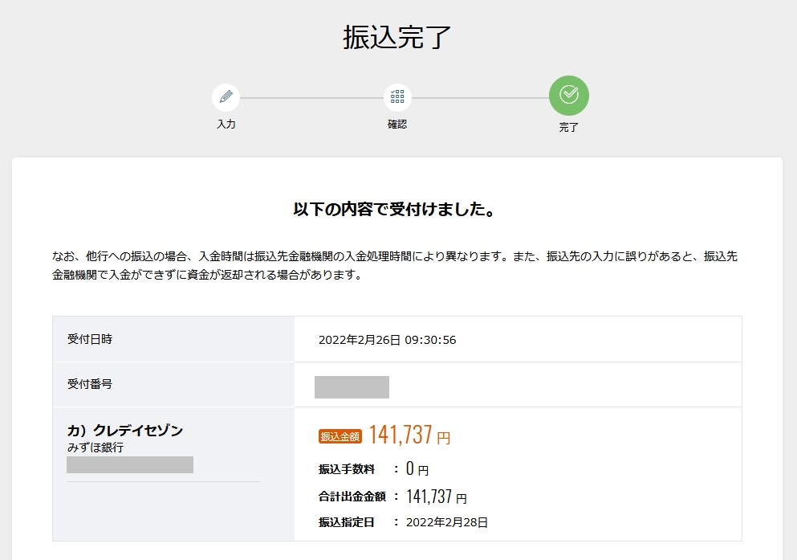Click the green checkmark 完了 icon
This screenshot has width=797, height=560.
pyautogui.click(x=568, y=95)
